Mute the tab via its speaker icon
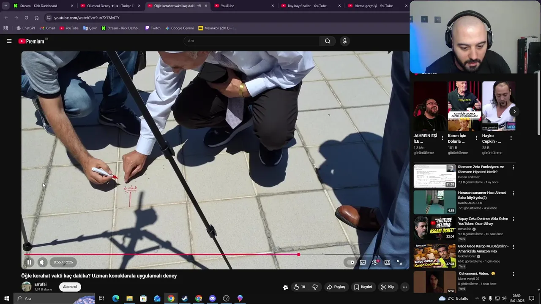The height and width of the screenshot is (304, 541). [x=199, y=6]
